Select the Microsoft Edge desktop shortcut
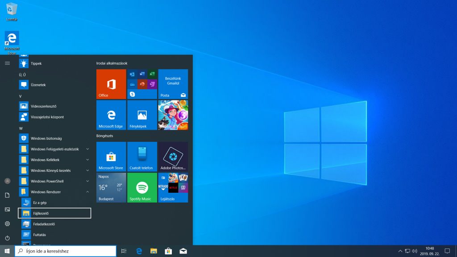Viewport: 457px width, 257px height. (12, 43)
